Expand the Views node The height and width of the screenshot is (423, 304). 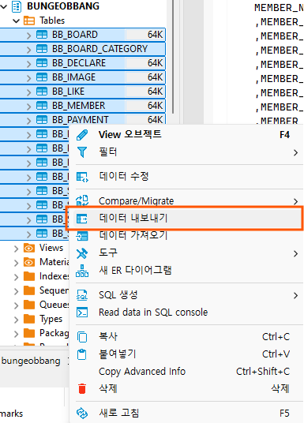(17, 248)
